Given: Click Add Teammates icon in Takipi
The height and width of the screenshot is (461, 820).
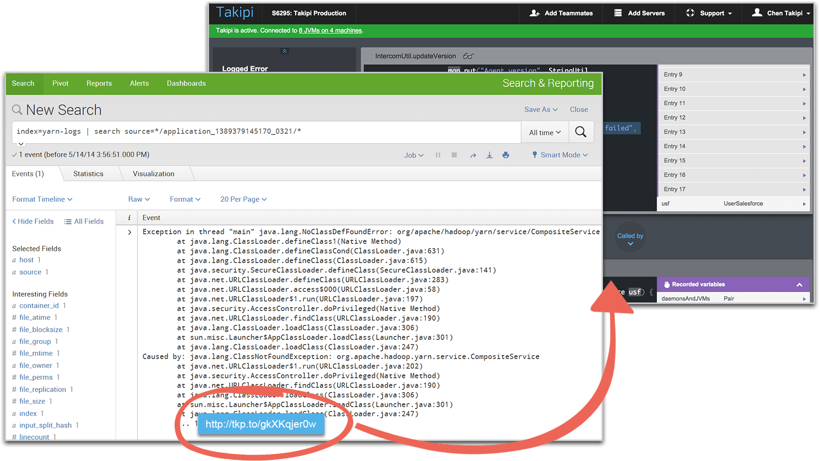Looking at the screenshot, I should [535, 13].
